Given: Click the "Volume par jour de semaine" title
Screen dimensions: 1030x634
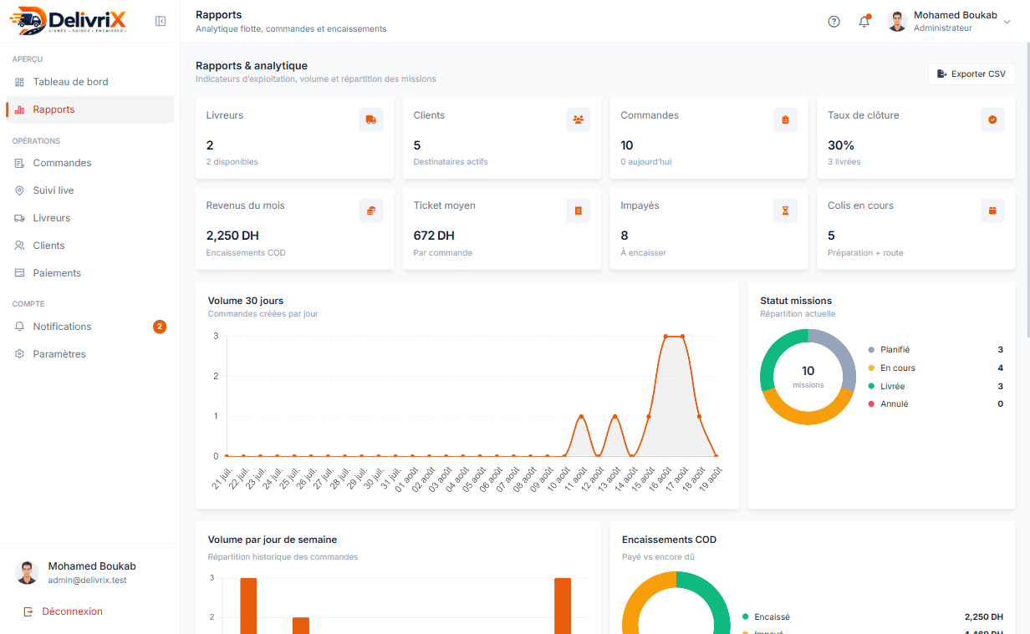Looking at the screenshot, I should 273,540.
